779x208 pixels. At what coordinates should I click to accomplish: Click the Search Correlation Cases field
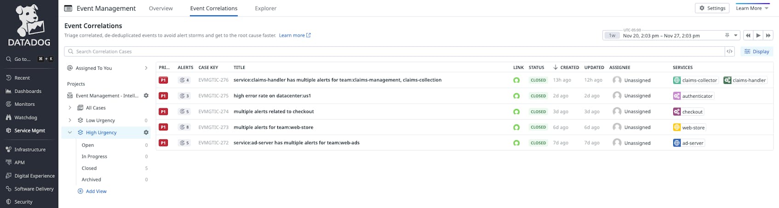[395, 51]
